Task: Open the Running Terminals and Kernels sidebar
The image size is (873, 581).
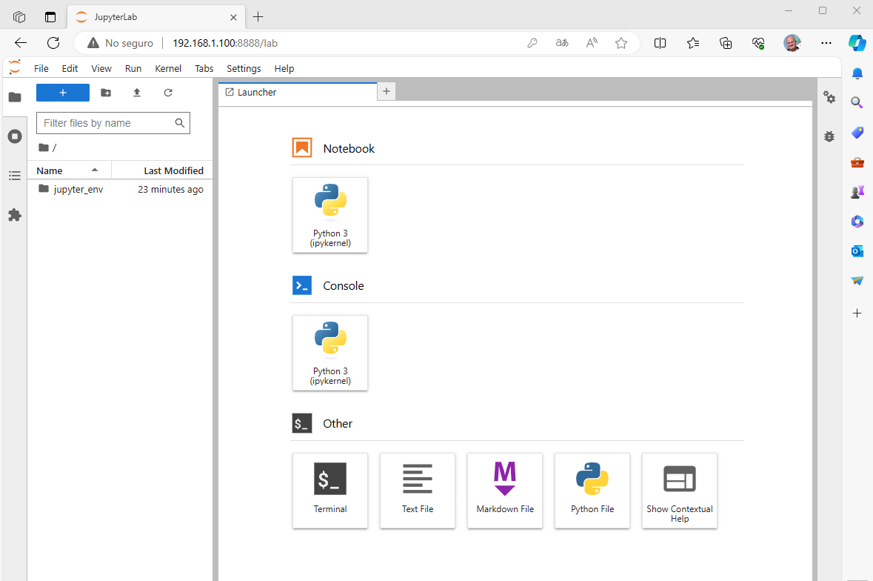Action: [14, 136]
